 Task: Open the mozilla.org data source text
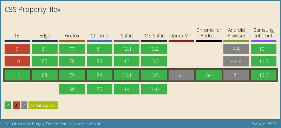pos(32,124)
